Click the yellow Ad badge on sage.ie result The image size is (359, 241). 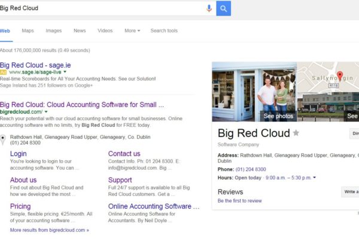(x=3, y=72)
